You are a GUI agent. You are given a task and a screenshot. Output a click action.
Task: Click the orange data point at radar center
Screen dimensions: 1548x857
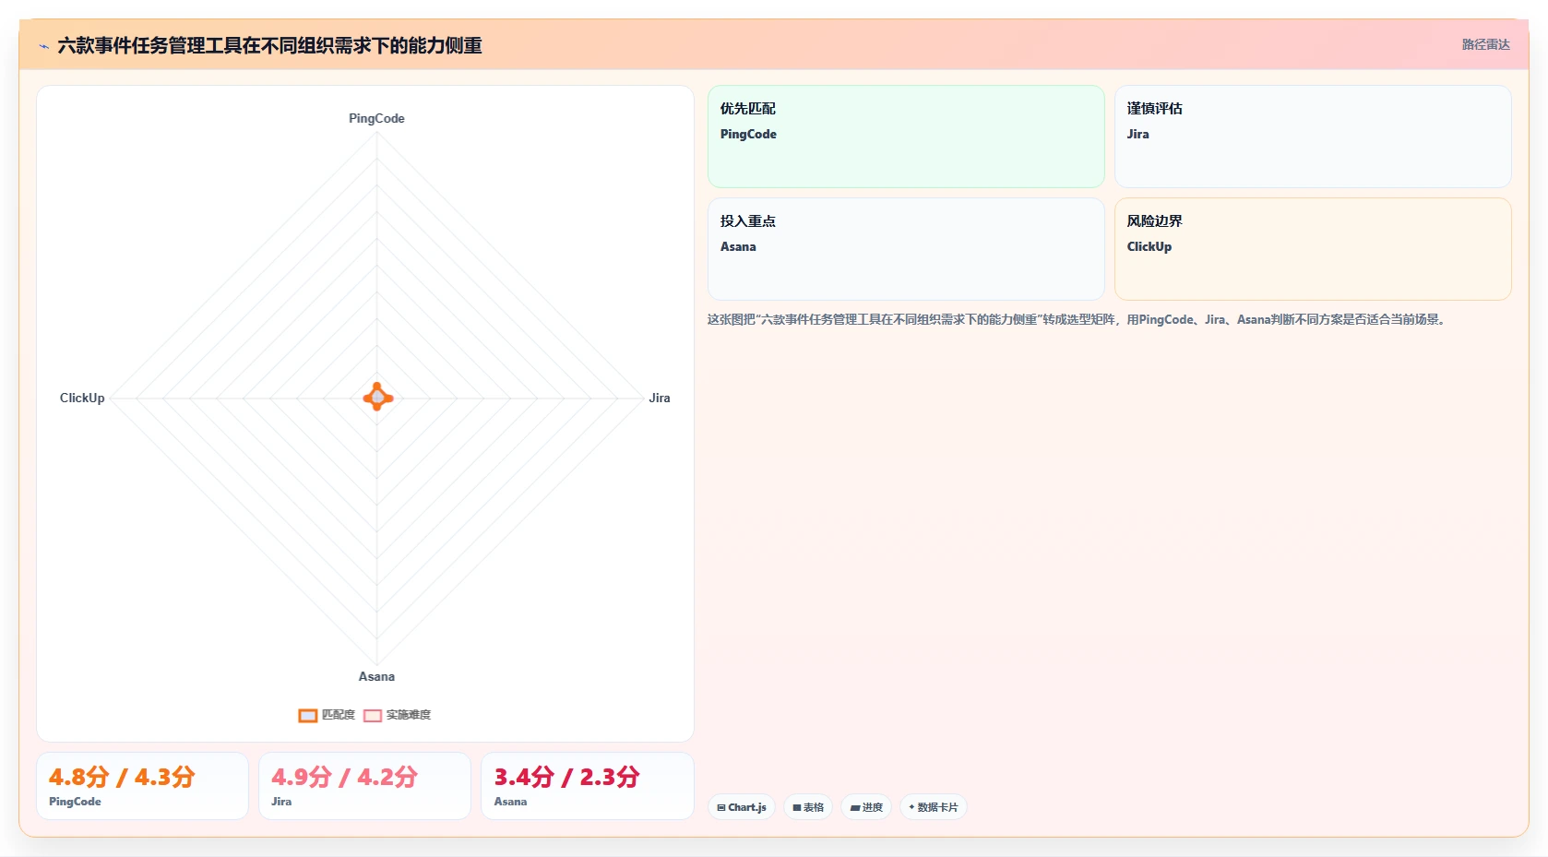click(x=377, y=398)
